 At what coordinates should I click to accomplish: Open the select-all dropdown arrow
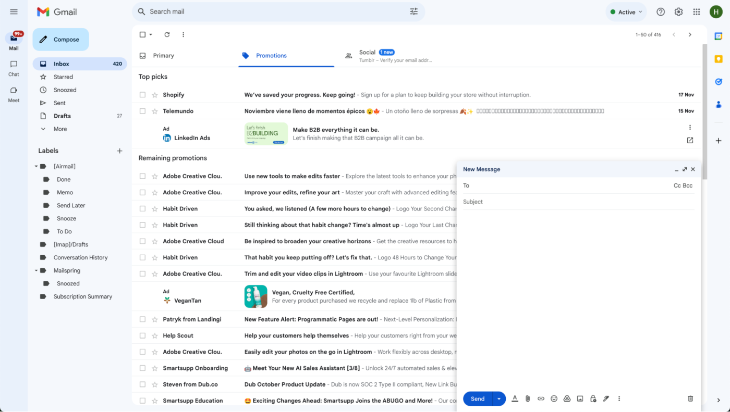coord(151,35)
